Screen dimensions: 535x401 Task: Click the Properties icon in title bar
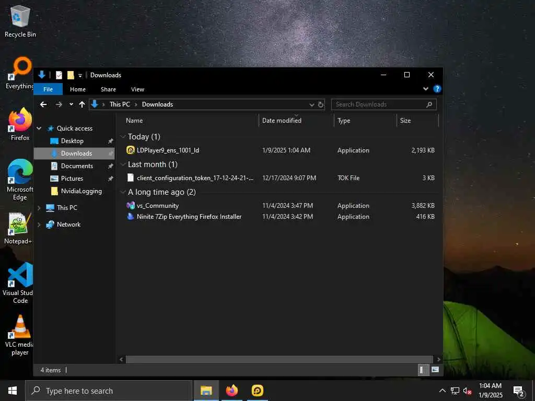click(x=59, y=75)
